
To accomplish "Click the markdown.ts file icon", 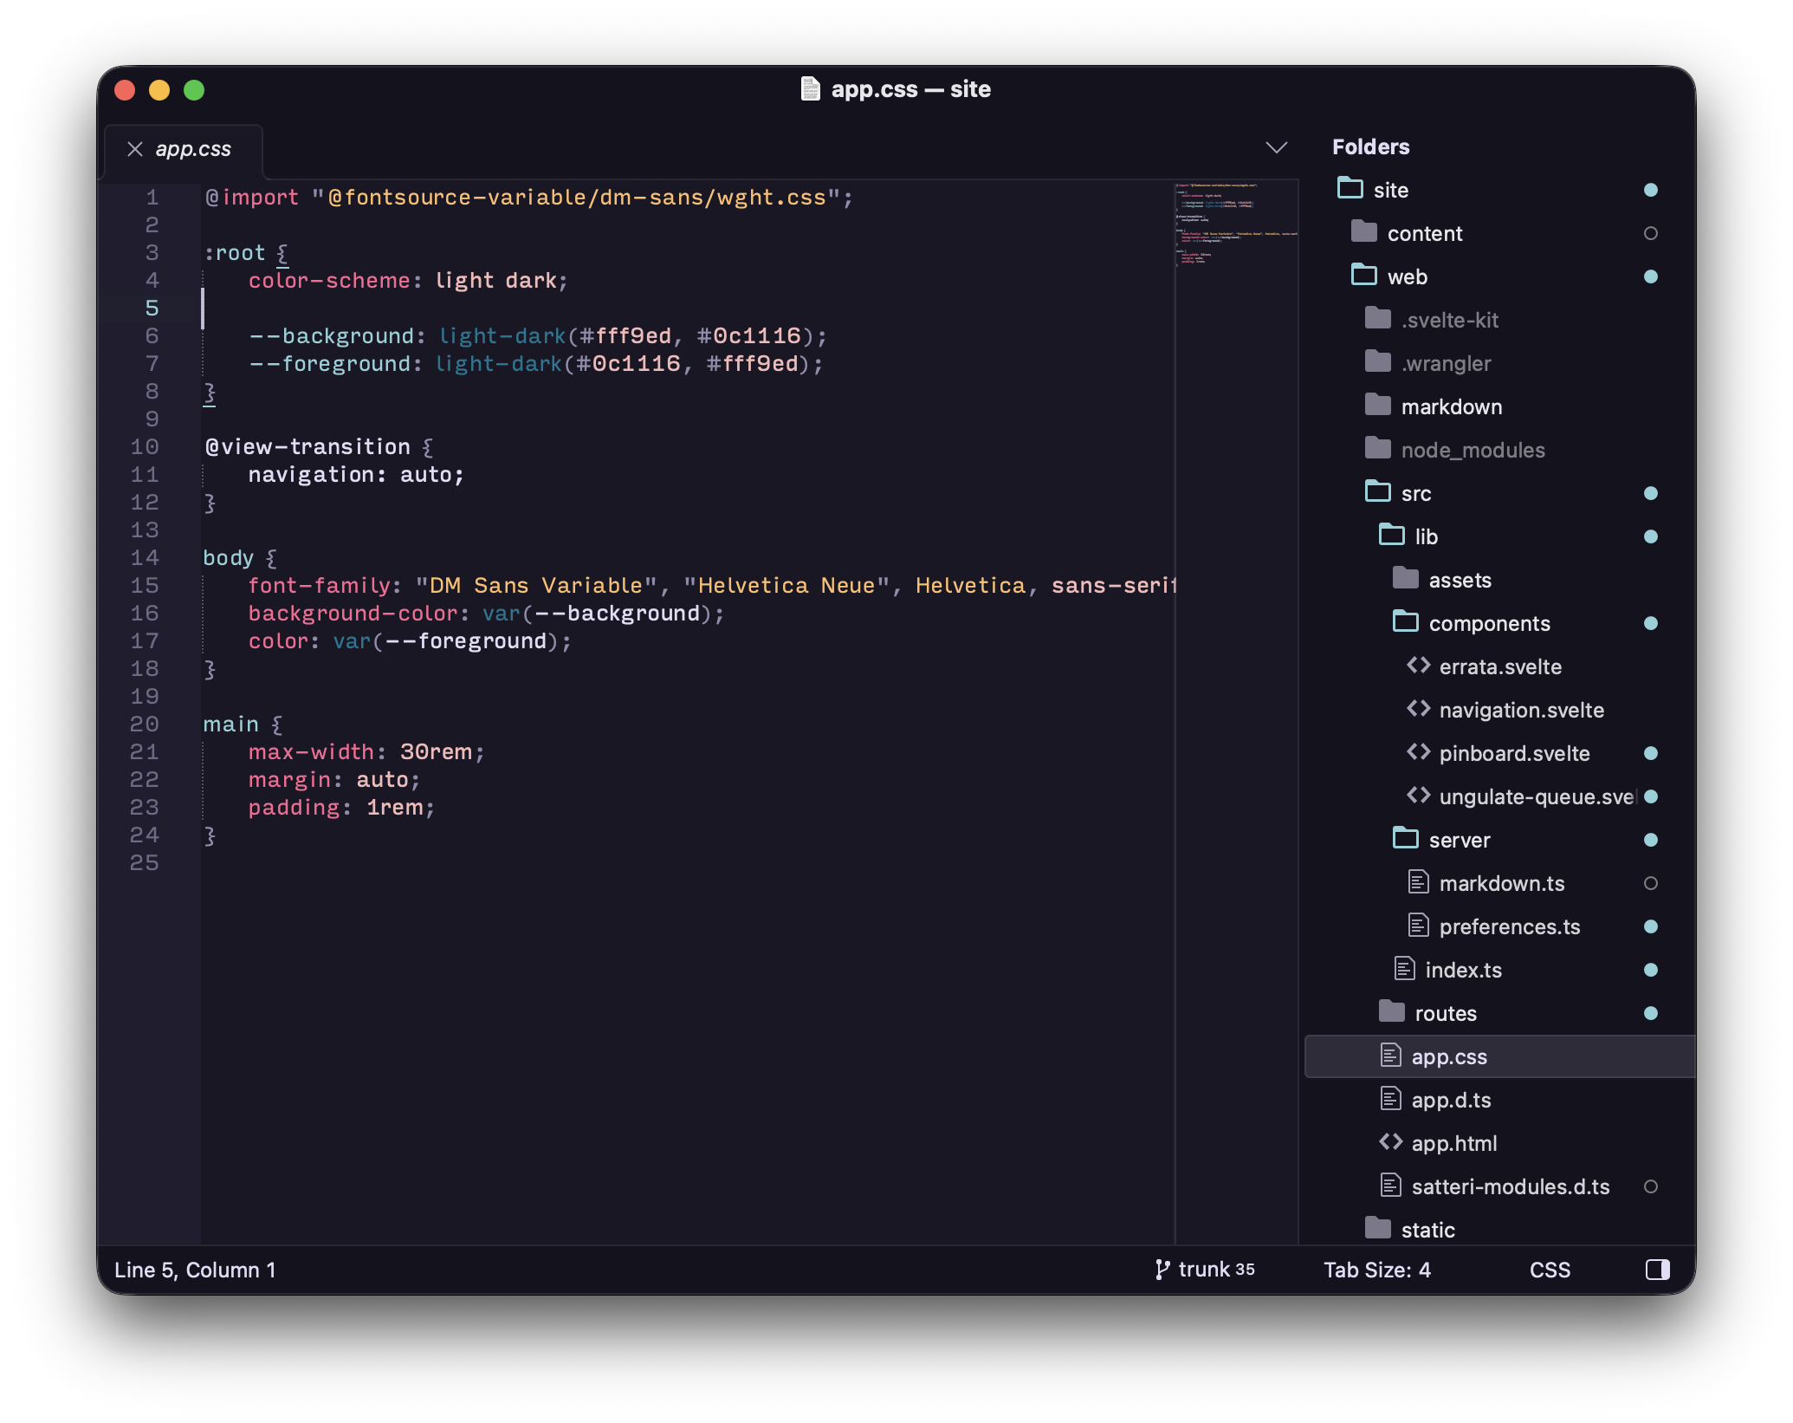I will 1418,882.
